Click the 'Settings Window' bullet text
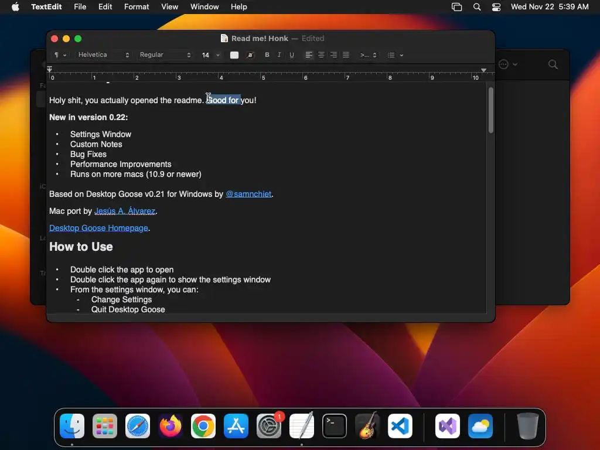 coord(101,134)
